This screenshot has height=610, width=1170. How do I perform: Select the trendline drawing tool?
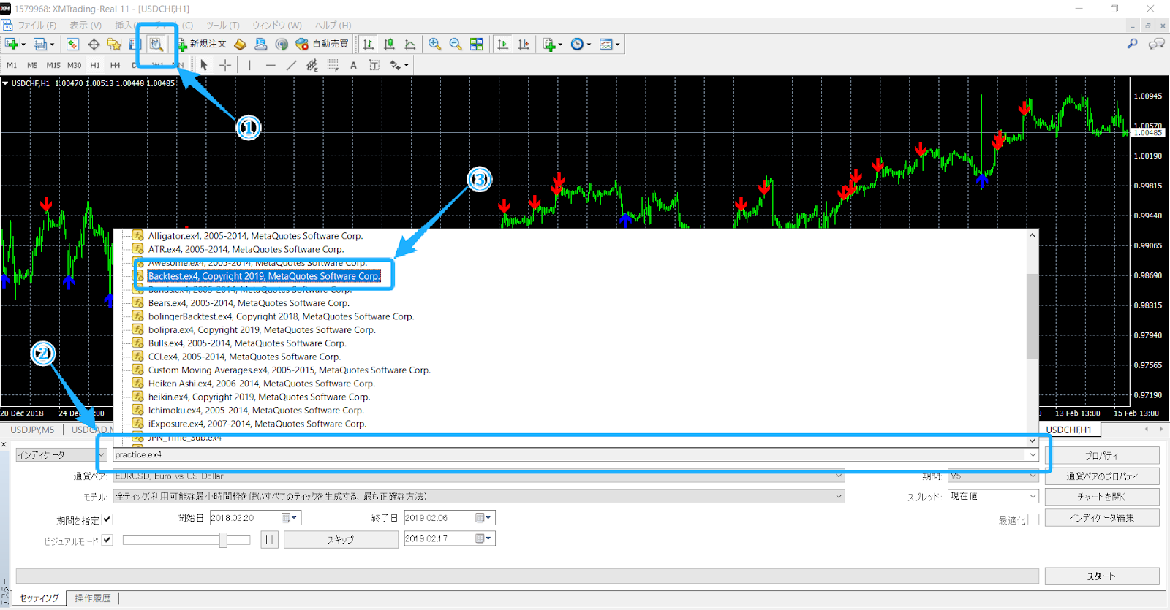coord(291,65)
